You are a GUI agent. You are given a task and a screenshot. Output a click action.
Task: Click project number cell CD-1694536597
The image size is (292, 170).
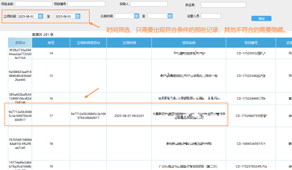pyautogui.click(x=251, y=144)
